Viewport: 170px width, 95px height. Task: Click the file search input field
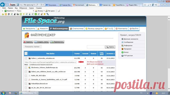coord(96,47)
